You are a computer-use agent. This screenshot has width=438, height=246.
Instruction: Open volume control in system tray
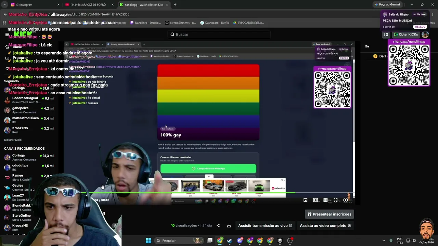coord(414,241)
